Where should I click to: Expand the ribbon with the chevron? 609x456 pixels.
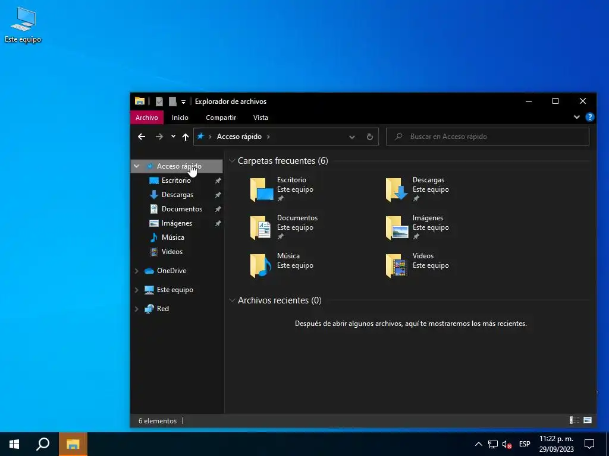(x=577, y=117)
